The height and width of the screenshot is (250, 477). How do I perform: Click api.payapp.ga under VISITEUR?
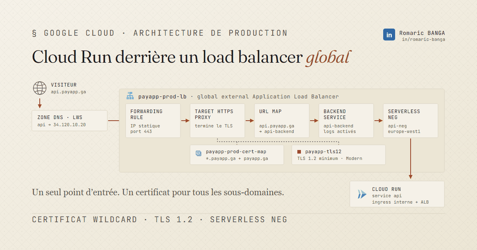coord(68,92)
